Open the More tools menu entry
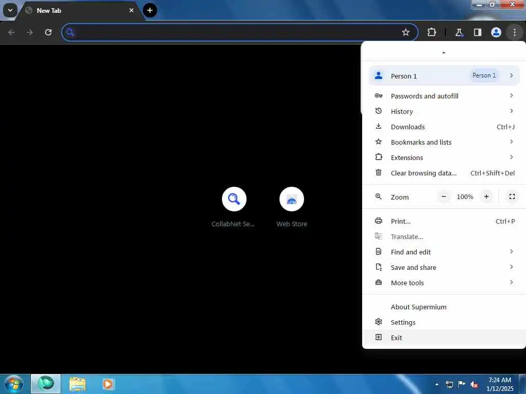526x394 pixels. 444,283
